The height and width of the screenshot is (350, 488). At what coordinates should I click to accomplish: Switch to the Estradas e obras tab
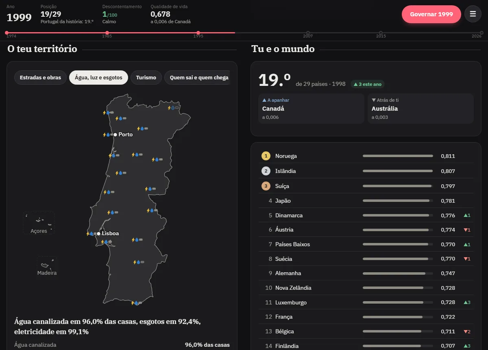(x=40, y=77)
